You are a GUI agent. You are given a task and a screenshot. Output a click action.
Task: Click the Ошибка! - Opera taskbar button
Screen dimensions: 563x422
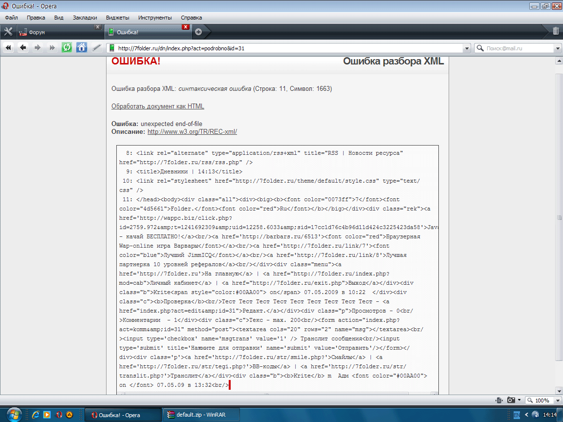pyautogui.click(x=123, y=415)
